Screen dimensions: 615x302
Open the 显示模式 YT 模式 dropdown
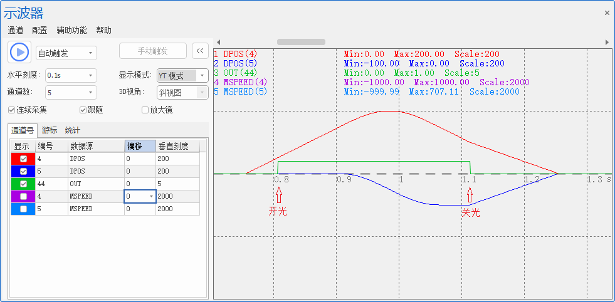[x=182, y=75]
